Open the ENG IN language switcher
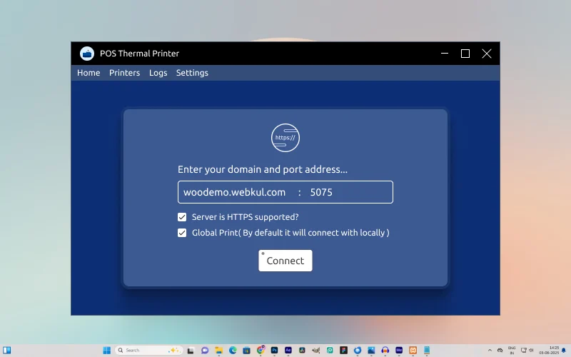571x357 pixels. coord(512,351)
